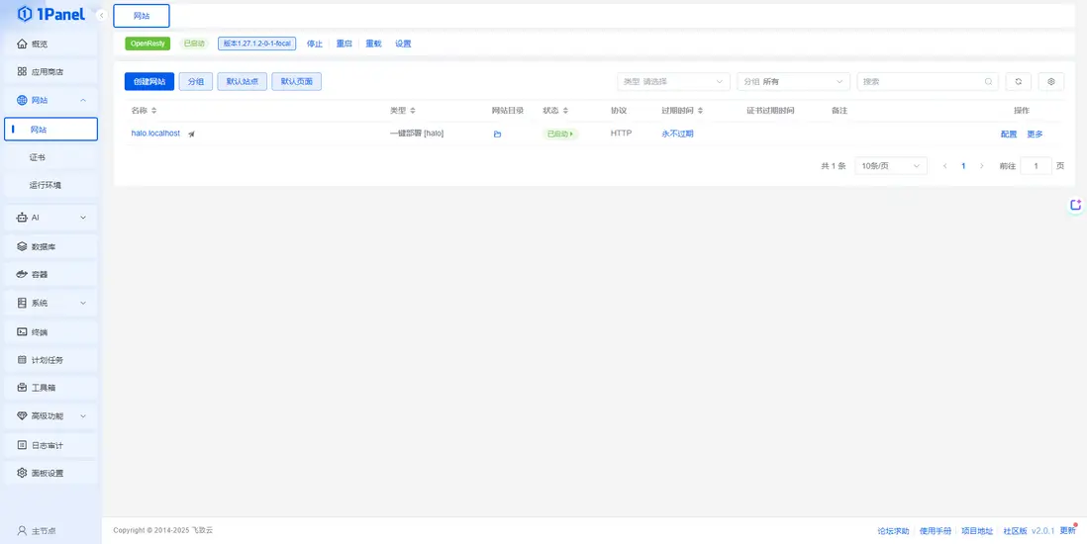Expand the AI sidebar group
Image resolution: width=1087 pixels, height=544 pixels.
pos(49,218)
